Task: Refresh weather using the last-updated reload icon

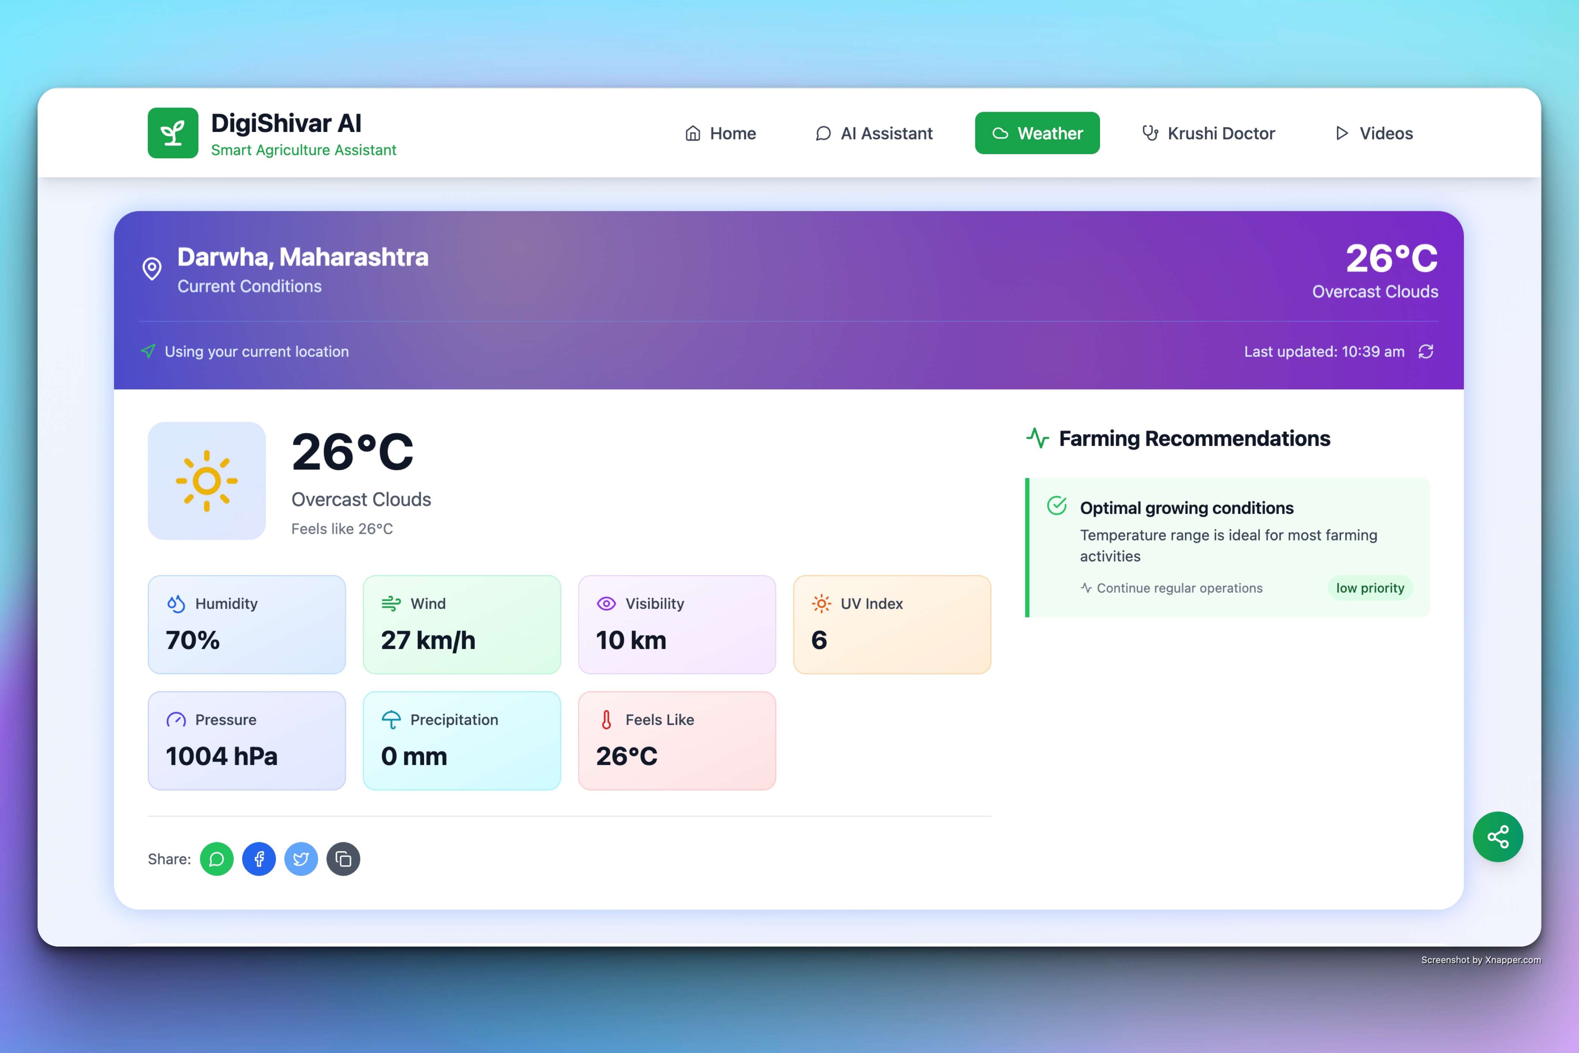Action: [x=1425, y=351]
